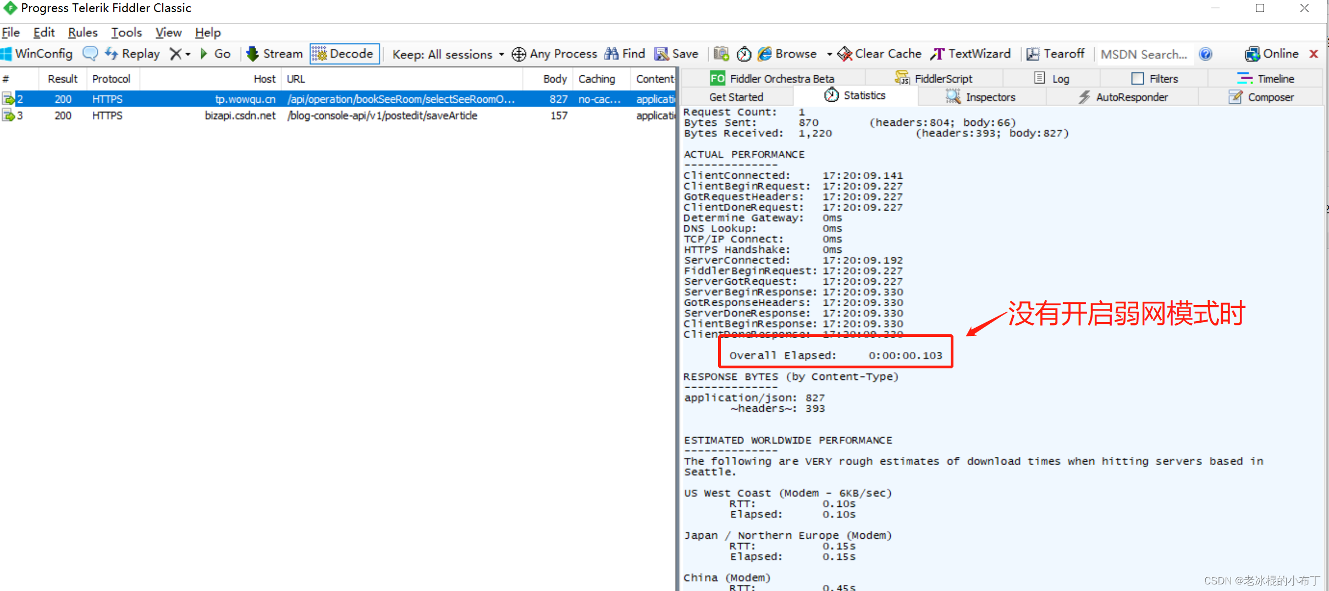The image size is (1329, 591).
Task: Tick the Filters tab checkbox
Action: (1138, 78)
